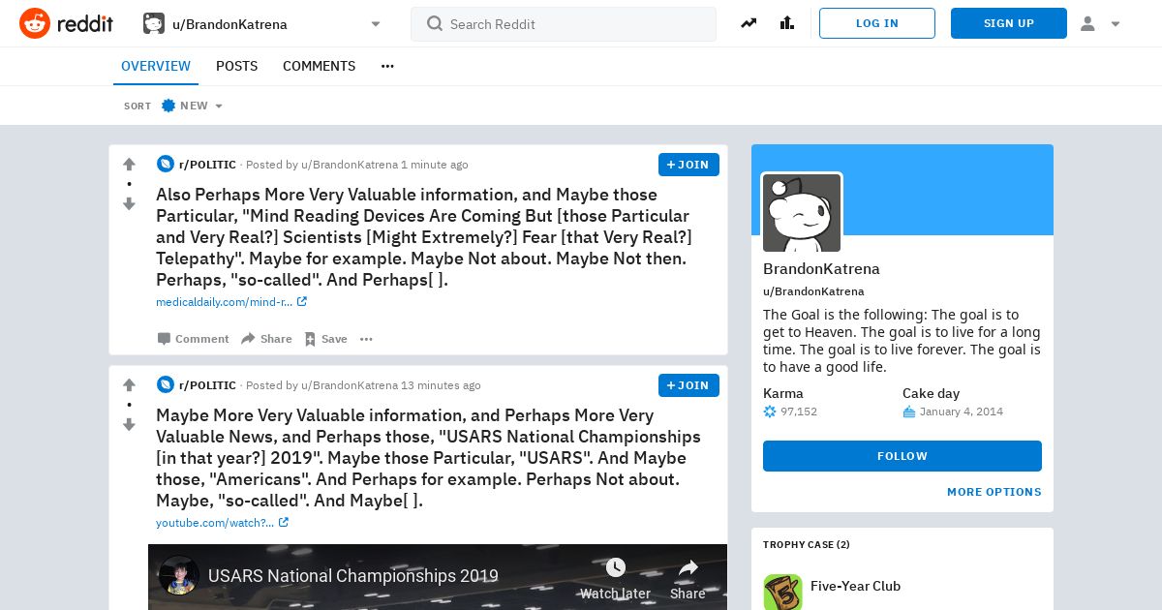Viewport: 1162px width, 610px height.
Task: Click the Five-Year Club trophy icon
Action: coord(782,591)
